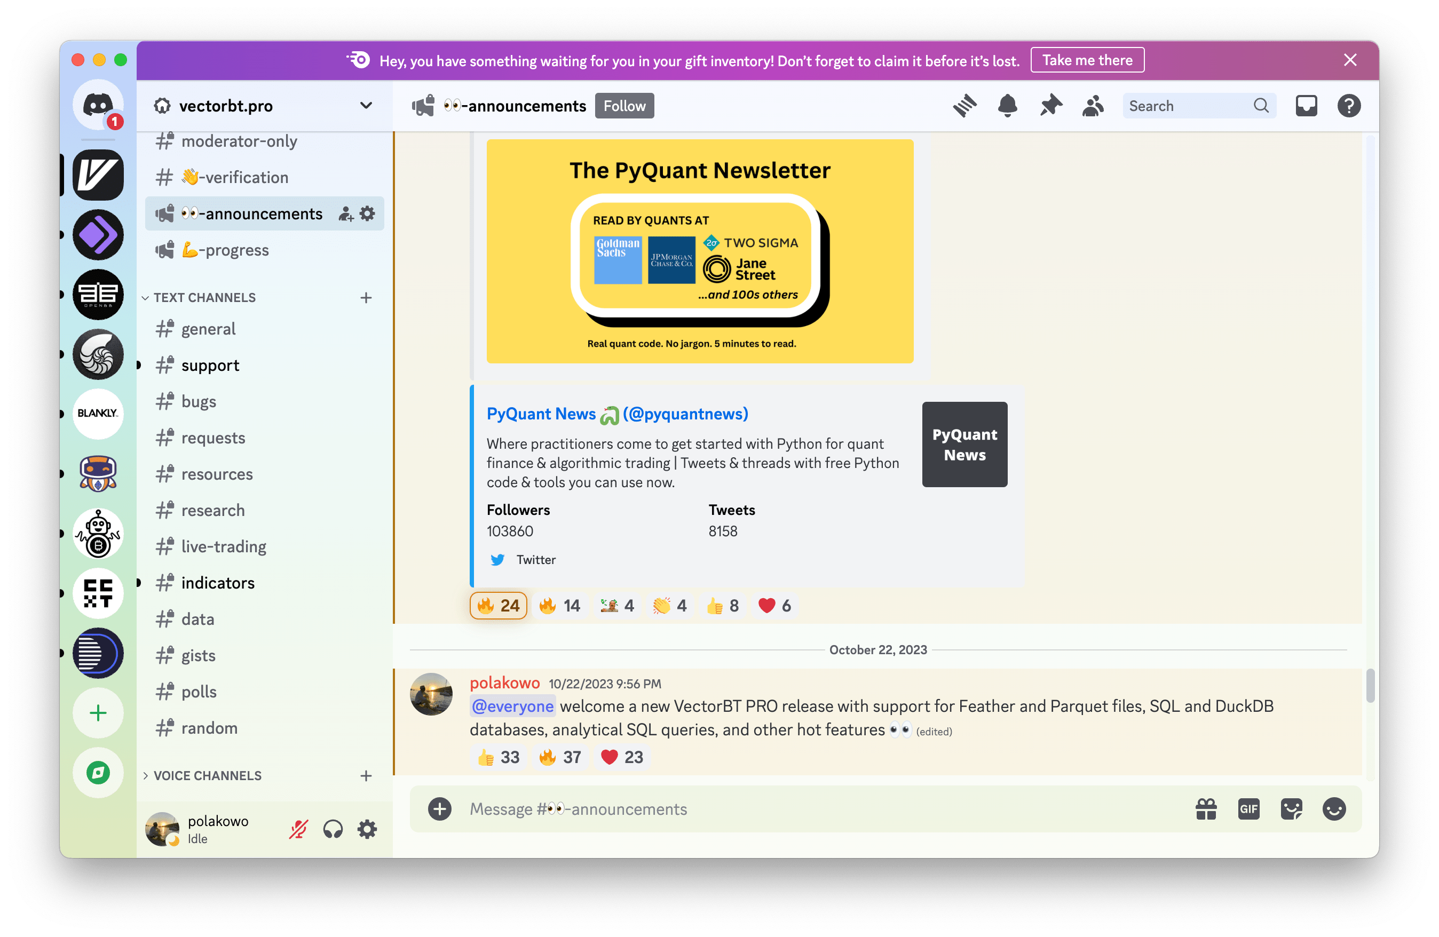Open the inbox icon
Image resolution: width=1439 pixels, height=937 pixels.
point(1306,106)
